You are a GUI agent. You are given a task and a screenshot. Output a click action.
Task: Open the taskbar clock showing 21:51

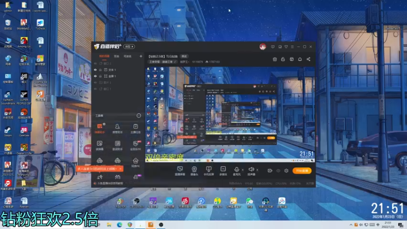pyautogui.click(x=388, y=225)
